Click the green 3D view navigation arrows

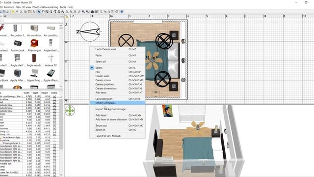pyautogui.click(x=70, y=111)
